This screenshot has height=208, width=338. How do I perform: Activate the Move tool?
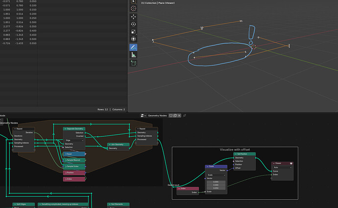pyautogui.click(x=133, y=17)
